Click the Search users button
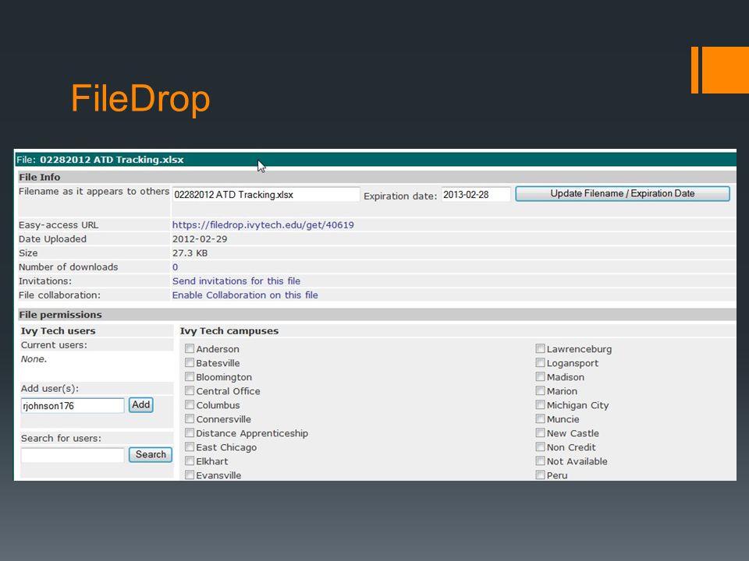Image resolution: width=749 pixels, height=561 pixels. coord(151,454)
